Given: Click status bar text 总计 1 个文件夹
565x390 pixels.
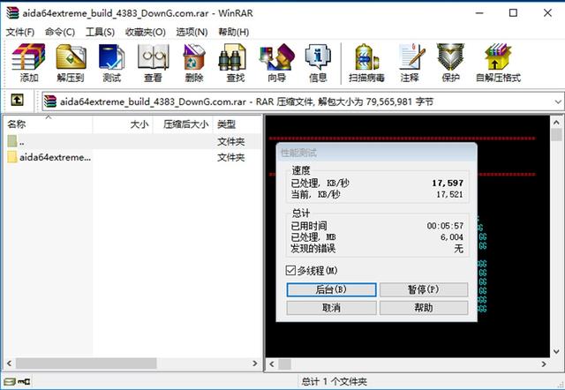Looking at the screenshot, I should click(x=334, y=381).
